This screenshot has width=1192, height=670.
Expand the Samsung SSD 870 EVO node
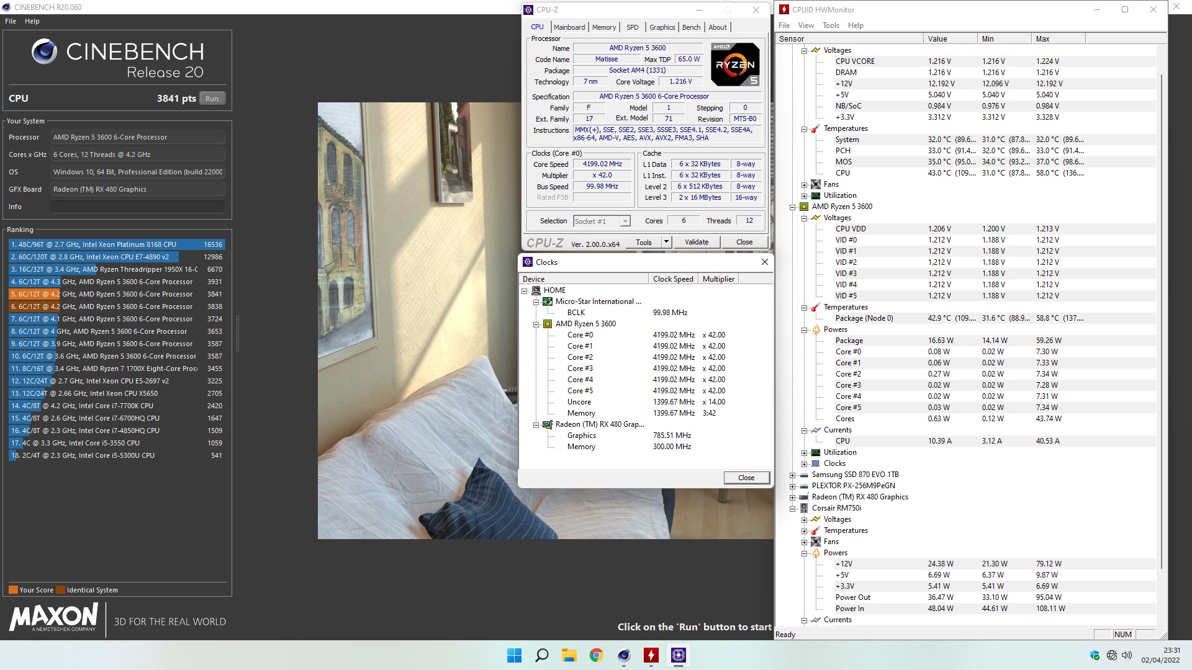point(792,475)
